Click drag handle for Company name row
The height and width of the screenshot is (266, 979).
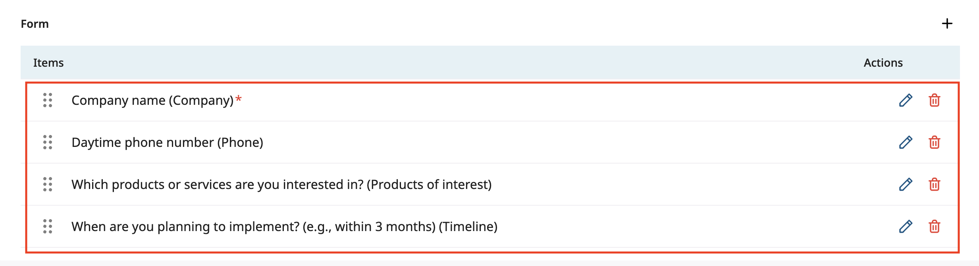(x=48, y=100)
